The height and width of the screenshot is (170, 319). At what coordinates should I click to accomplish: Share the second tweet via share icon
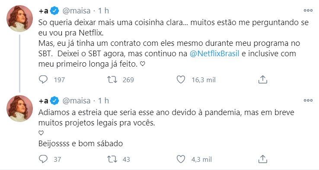pyautogui.click(x=263, y=159)
